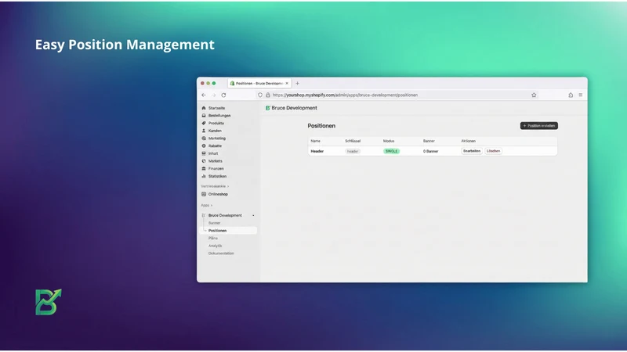Click the Produkte tag icon
627x352 pixels.
pos(204,123)
